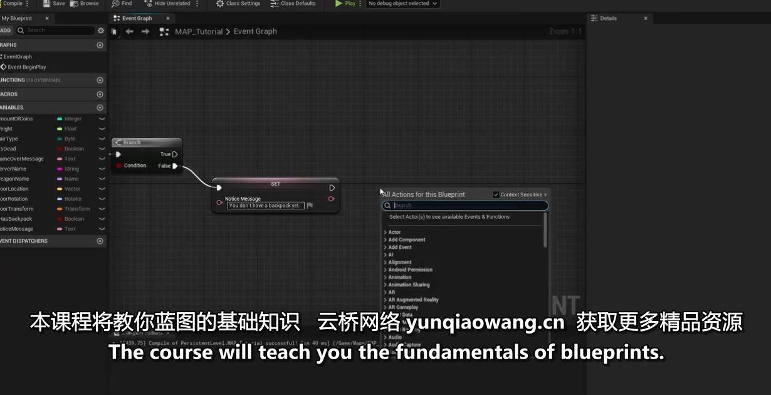The image size is (771, 395).
Task: Toggle Hide Unrelated nodes button
Action: 168,3
